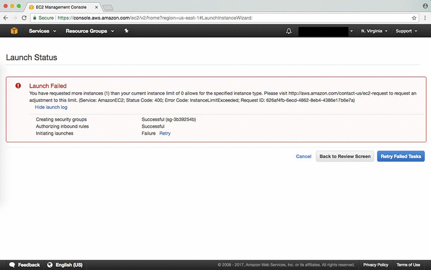Click the Successful (sg-3b39254b) status
The height and width of the screenshot is (270, 431).
point(169,119)
